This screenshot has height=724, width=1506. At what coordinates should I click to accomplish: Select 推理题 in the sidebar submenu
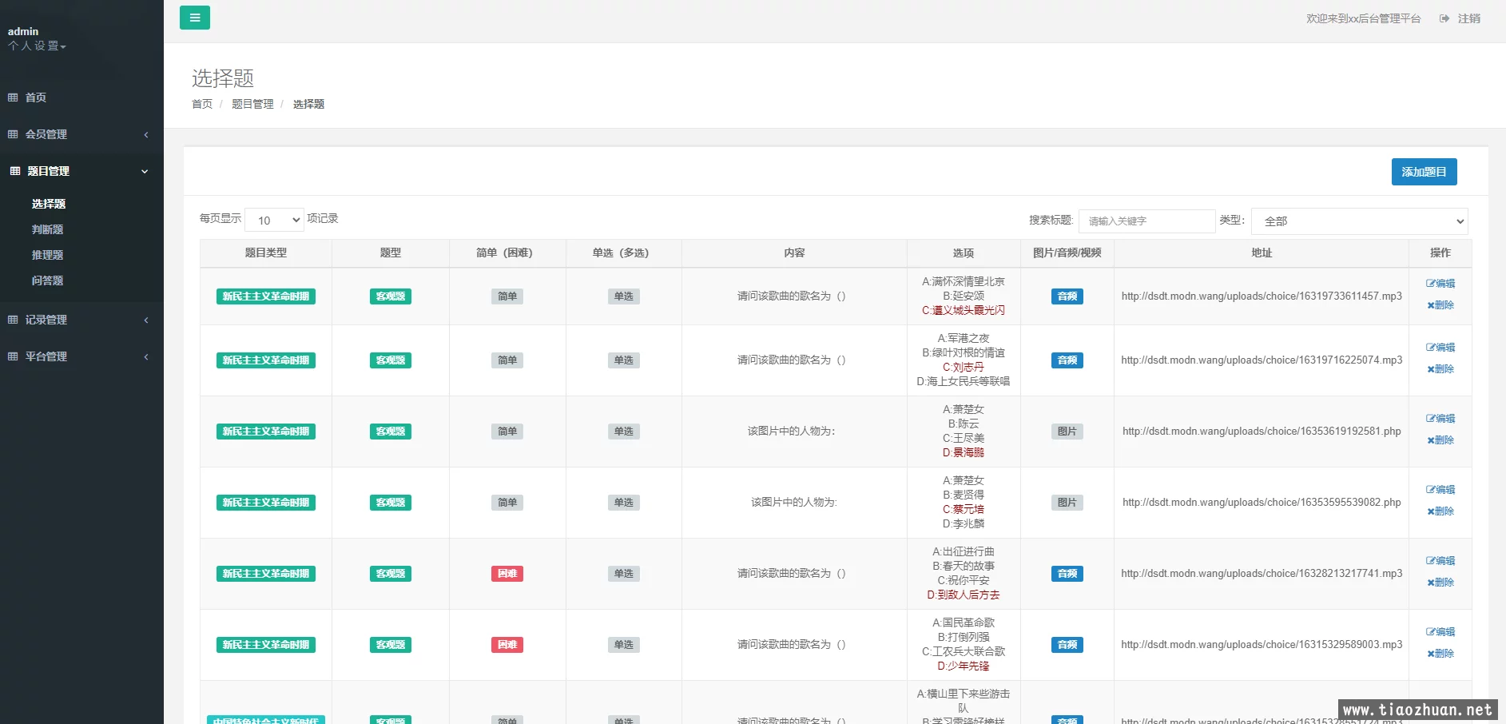(x=48, y=255)
